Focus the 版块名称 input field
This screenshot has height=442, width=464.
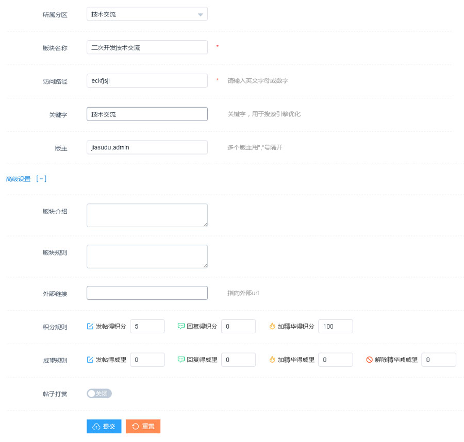[x=147, y=47]
